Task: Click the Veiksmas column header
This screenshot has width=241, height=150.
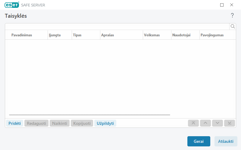Action: coord(152,35)
